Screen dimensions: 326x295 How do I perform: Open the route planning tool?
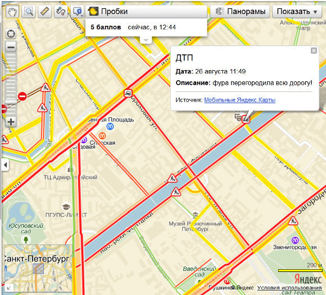(61, 12)
